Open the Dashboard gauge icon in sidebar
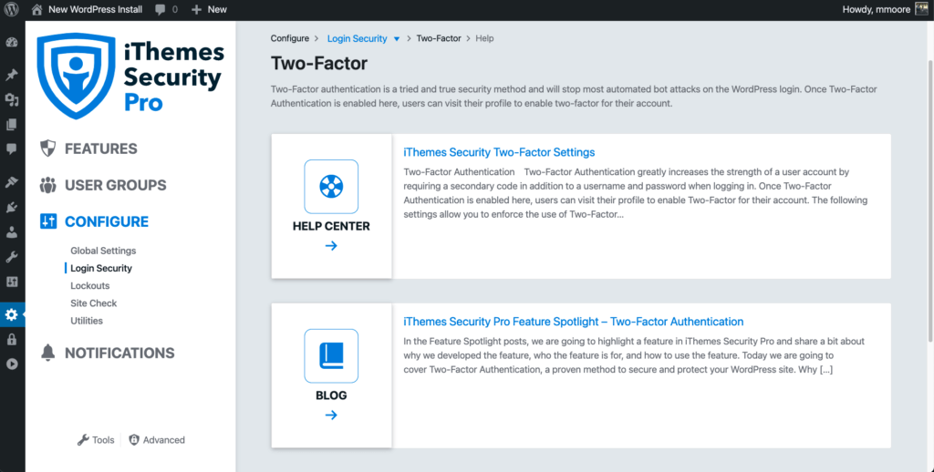The width and height of the screenshot is (934, 472). (x=12, y=43)
